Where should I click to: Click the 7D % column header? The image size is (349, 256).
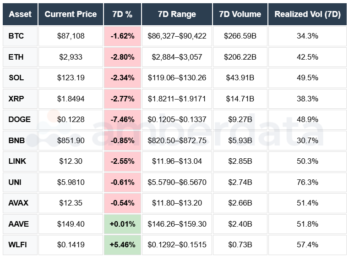pos(122,14)
